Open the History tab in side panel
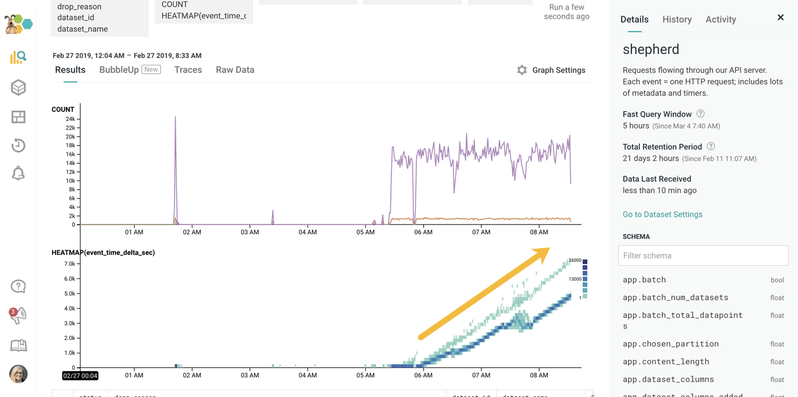Viewport: 798px width, 397px height. [x=677, y=19]
